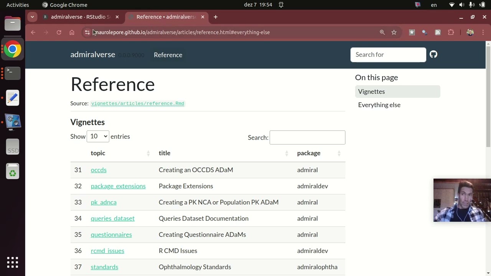The height and width of the screenshot is (276, 491).
Task: Open the rcmd_issues vignette link
Action: [x=107, y=251]
